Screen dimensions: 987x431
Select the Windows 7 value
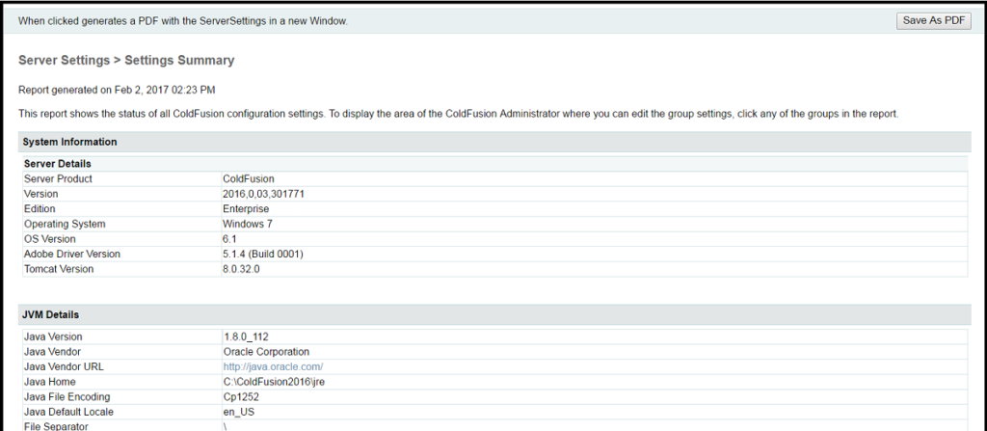click(248, 224)
